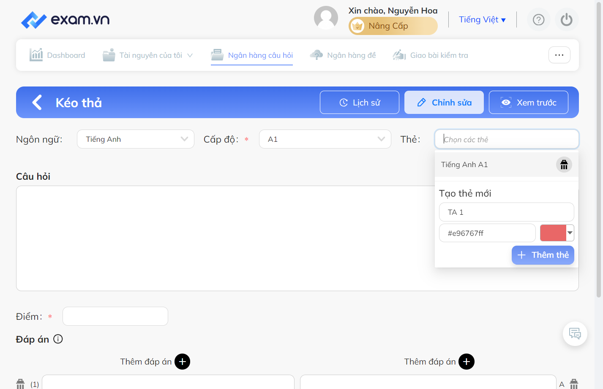
Task: Open the Tiếng Việt language selector
Action: [x=482, y=19]
